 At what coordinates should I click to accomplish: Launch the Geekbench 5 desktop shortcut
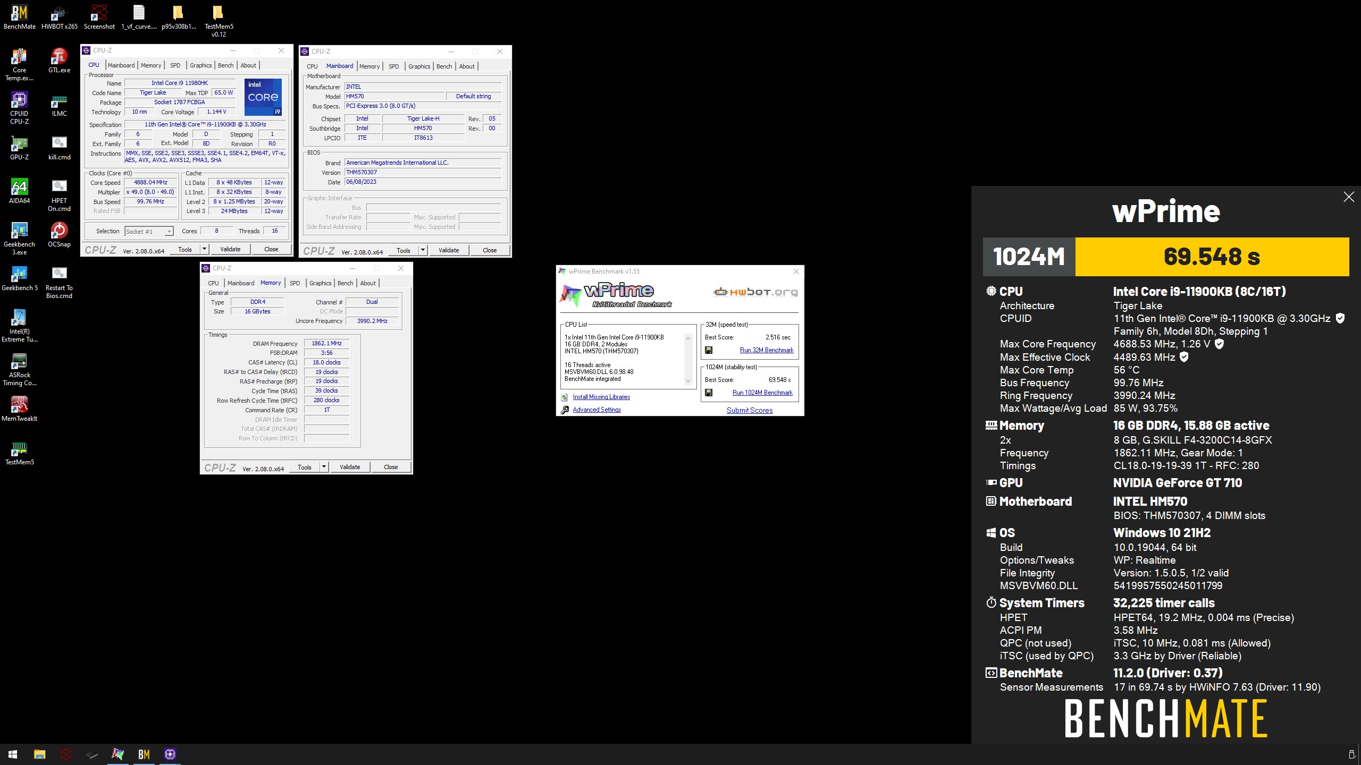(x=20, y=278)
